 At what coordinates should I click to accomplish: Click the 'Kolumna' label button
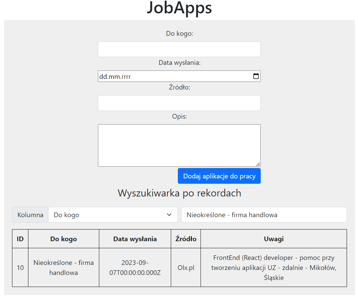tap(30, 214)
